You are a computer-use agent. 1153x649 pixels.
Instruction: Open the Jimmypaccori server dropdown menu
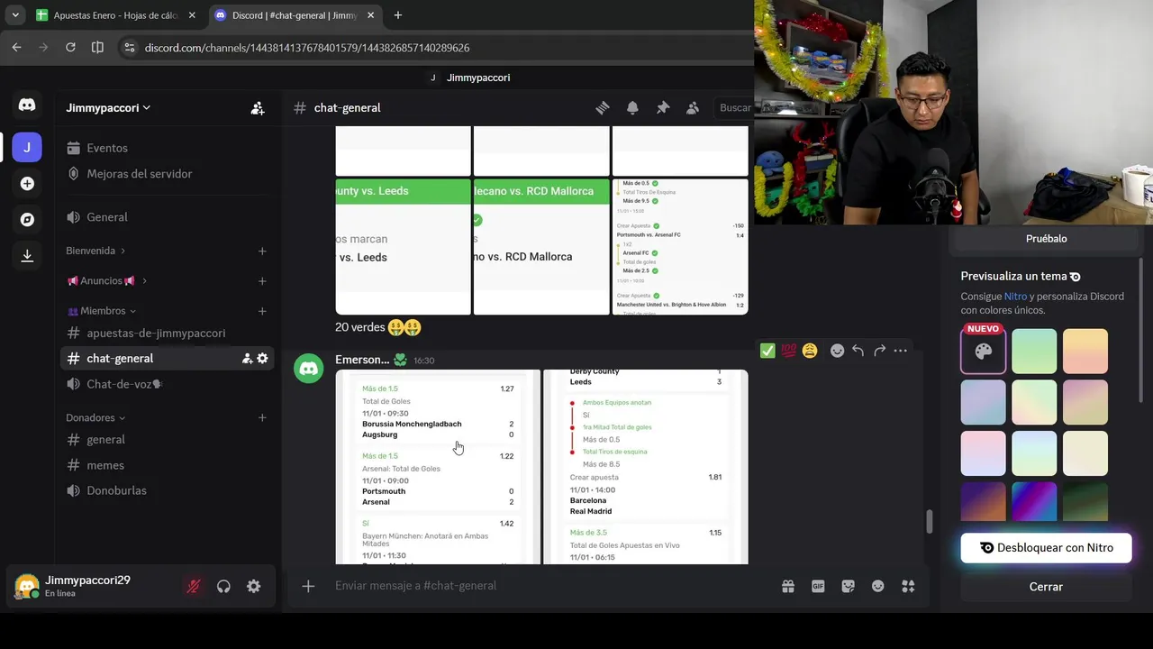pos(108,107)
